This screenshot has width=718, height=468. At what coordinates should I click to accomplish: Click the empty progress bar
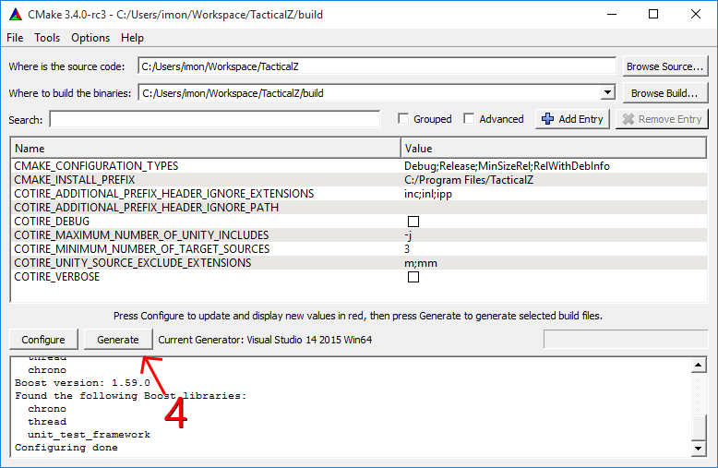pos(626,340)
